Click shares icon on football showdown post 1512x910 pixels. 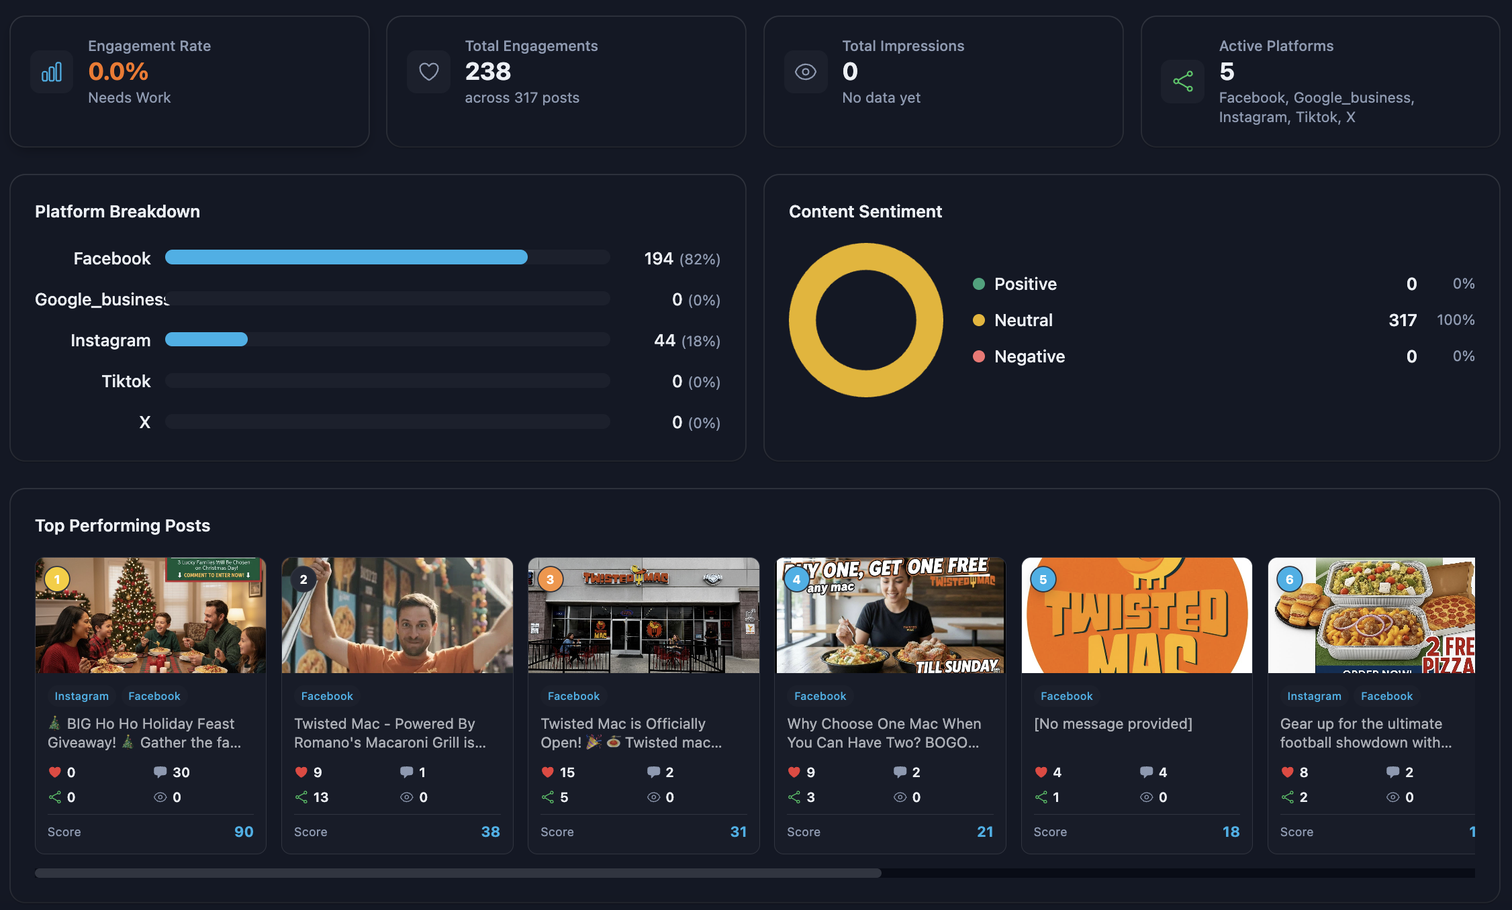(1288, 797)
